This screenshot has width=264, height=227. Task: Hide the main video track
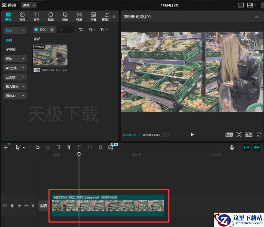[19, 205]
